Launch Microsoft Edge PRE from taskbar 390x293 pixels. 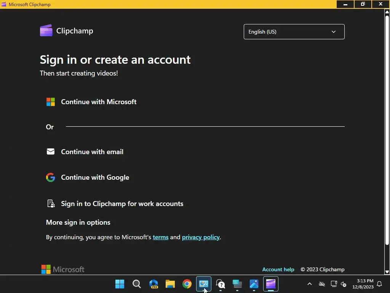coord(153,284)
